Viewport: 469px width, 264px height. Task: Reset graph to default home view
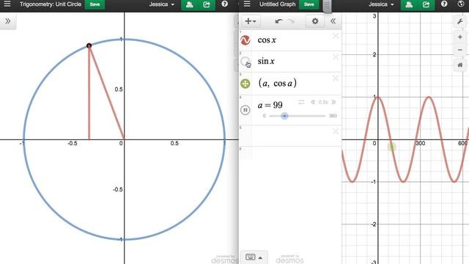pyautogui.click(x=460, y=65)
